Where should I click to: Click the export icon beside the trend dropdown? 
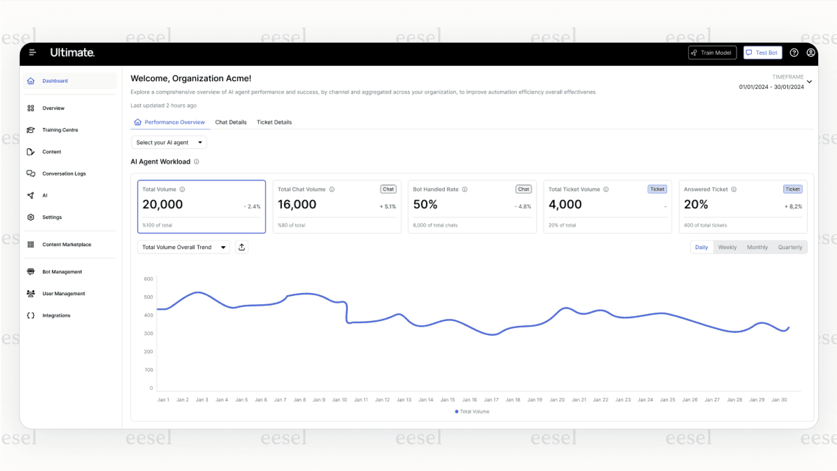pos(242,247)
